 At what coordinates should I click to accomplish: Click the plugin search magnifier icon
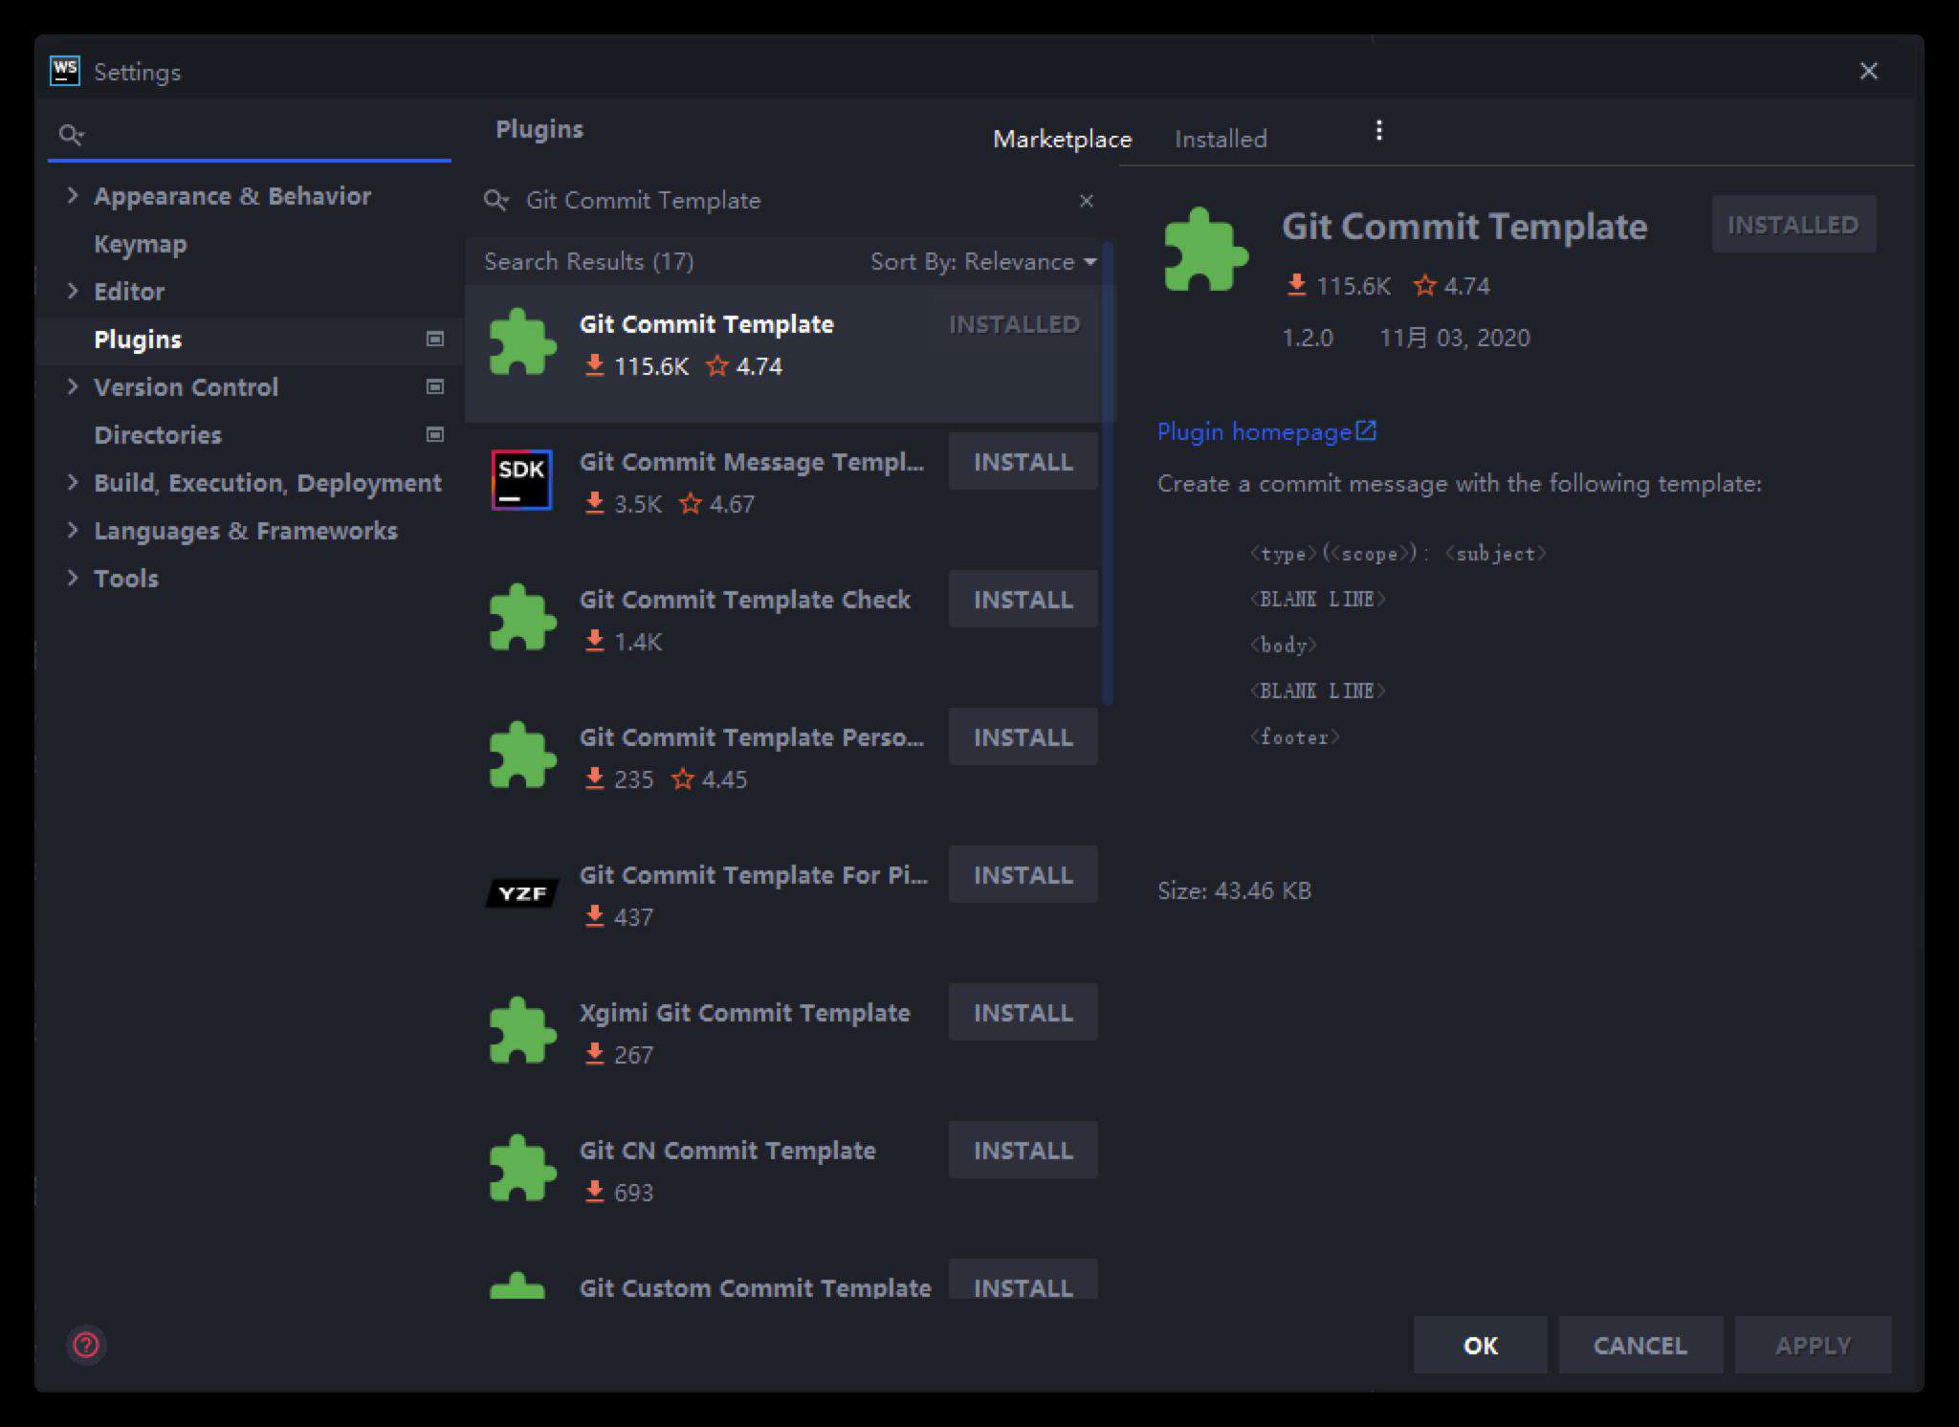[x=495, y=200]
